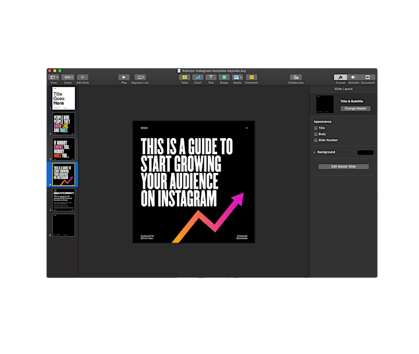Enable the Body appearance checkbox
Screen dimensions: 419x354
(x=316, y=134)
